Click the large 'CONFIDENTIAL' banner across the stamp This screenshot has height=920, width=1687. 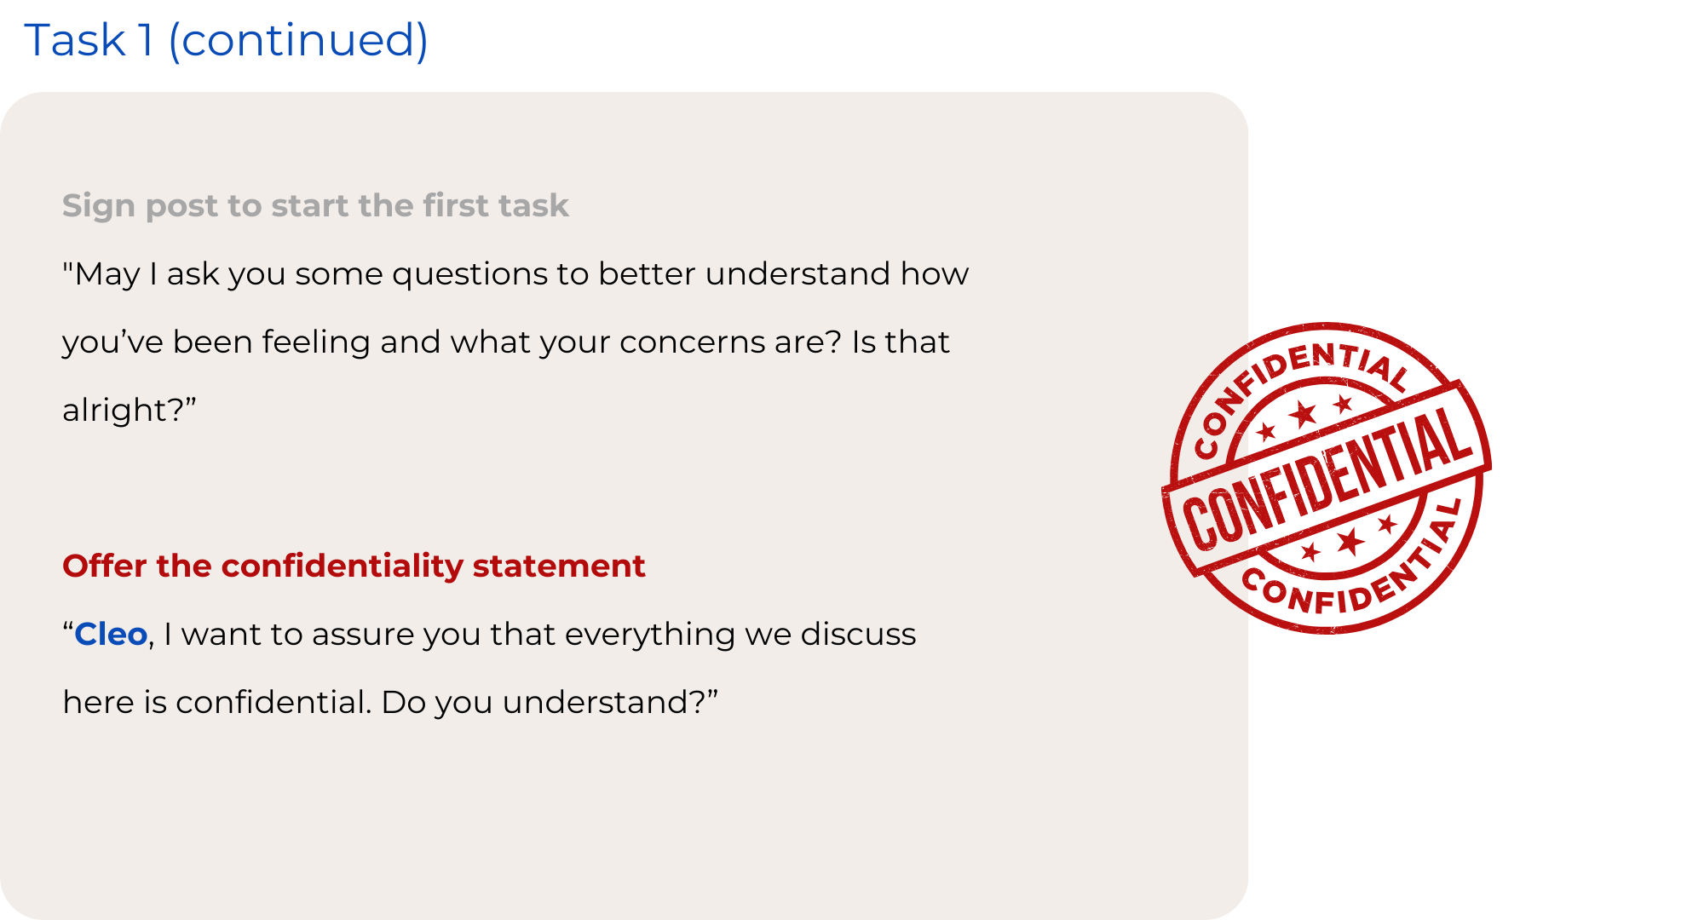point(1327,478)
